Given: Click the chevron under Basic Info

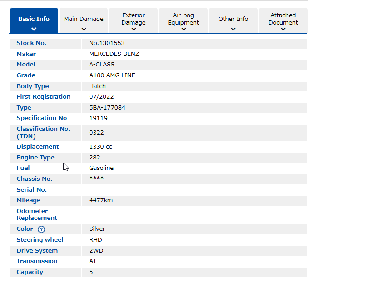Looking at the screenshot, I should (34, 29).
